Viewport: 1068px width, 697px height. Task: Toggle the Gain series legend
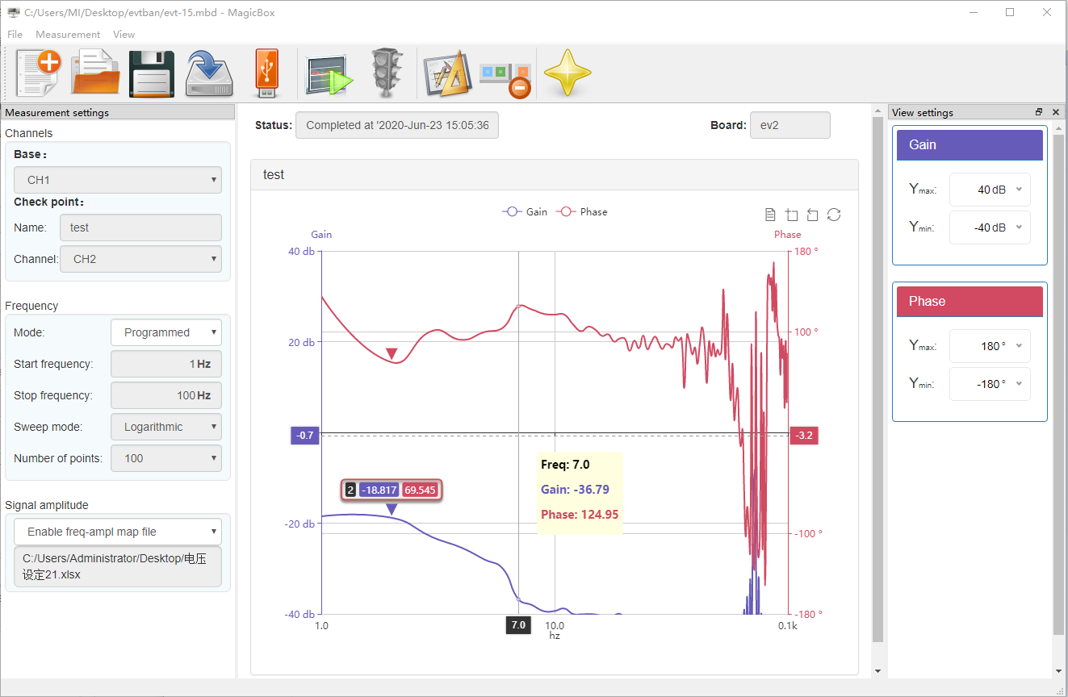[525, 211]
